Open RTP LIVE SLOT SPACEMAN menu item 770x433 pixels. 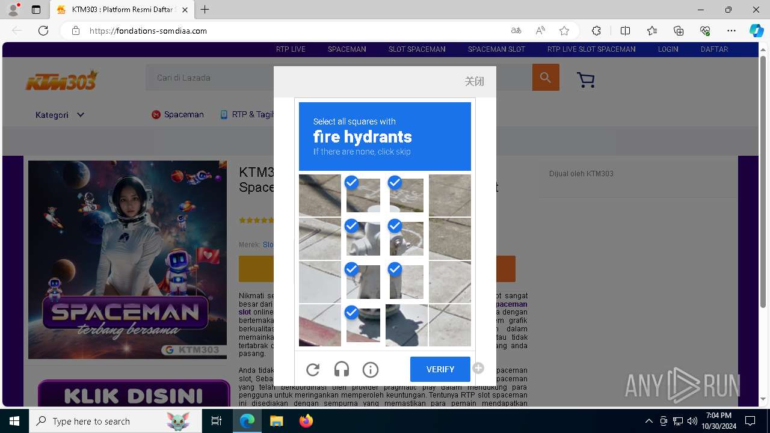591,49
